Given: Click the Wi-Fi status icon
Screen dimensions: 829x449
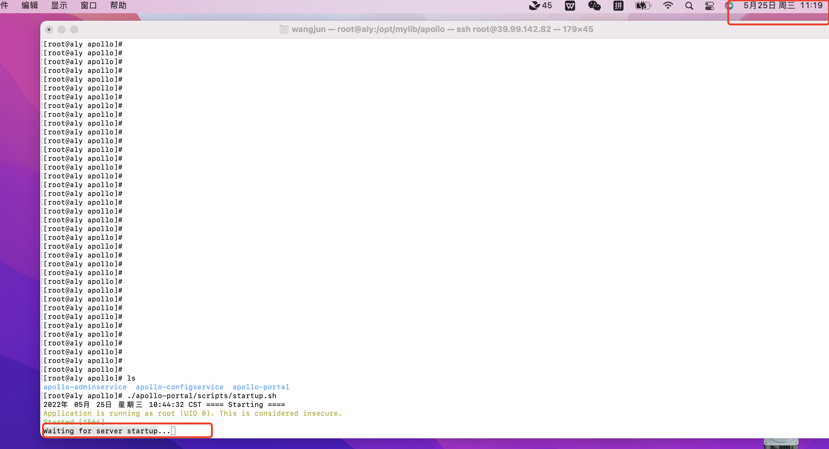Looking at the screenshot, I should click(668, 5).
